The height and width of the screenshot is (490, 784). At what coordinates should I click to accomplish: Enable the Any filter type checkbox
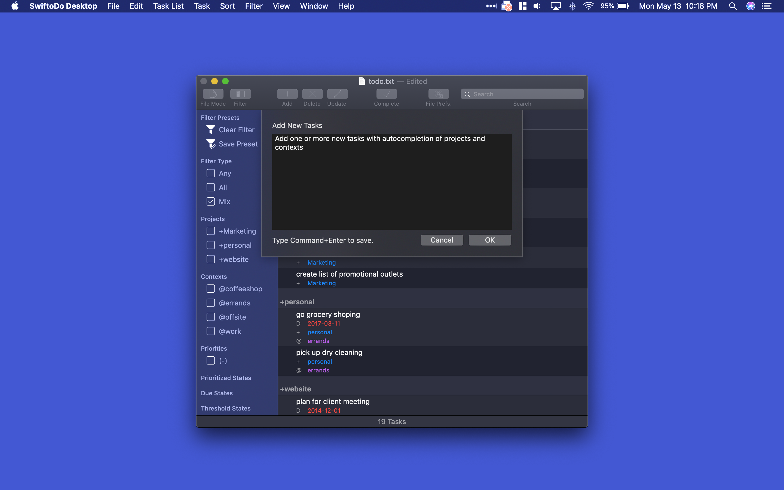pyautogui.click(x=211, y=173)
